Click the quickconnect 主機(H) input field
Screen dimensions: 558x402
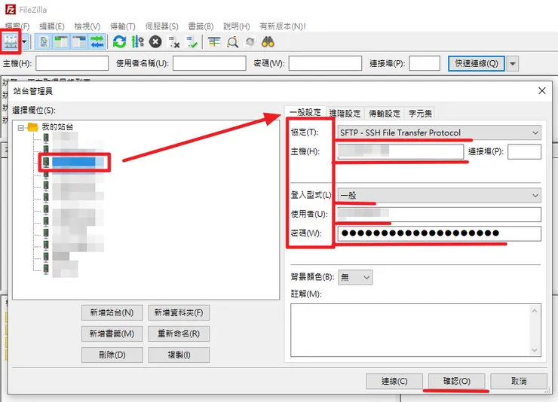tap(72, 63)
